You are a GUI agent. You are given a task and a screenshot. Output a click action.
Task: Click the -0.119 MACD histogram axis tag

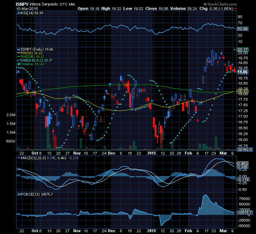click(243, 179)
